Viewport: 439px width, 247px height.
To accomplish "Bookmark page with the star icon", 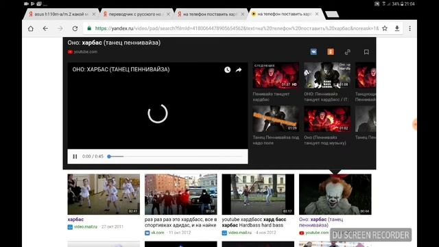I will 385,28.
